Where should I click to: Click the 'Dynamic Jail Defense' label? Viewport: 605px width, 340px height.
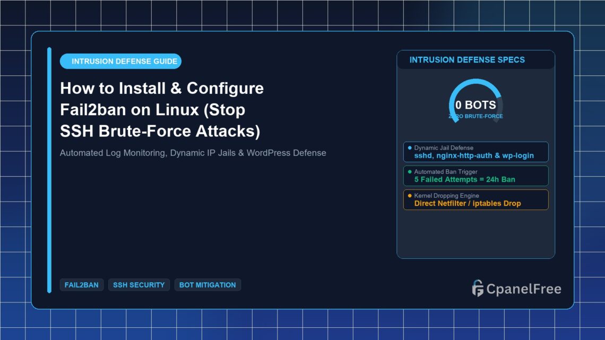point(444,147)
